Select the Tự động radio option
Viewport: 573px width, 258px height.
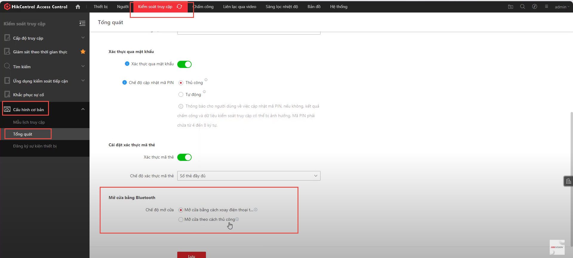(x=181, y=94)
